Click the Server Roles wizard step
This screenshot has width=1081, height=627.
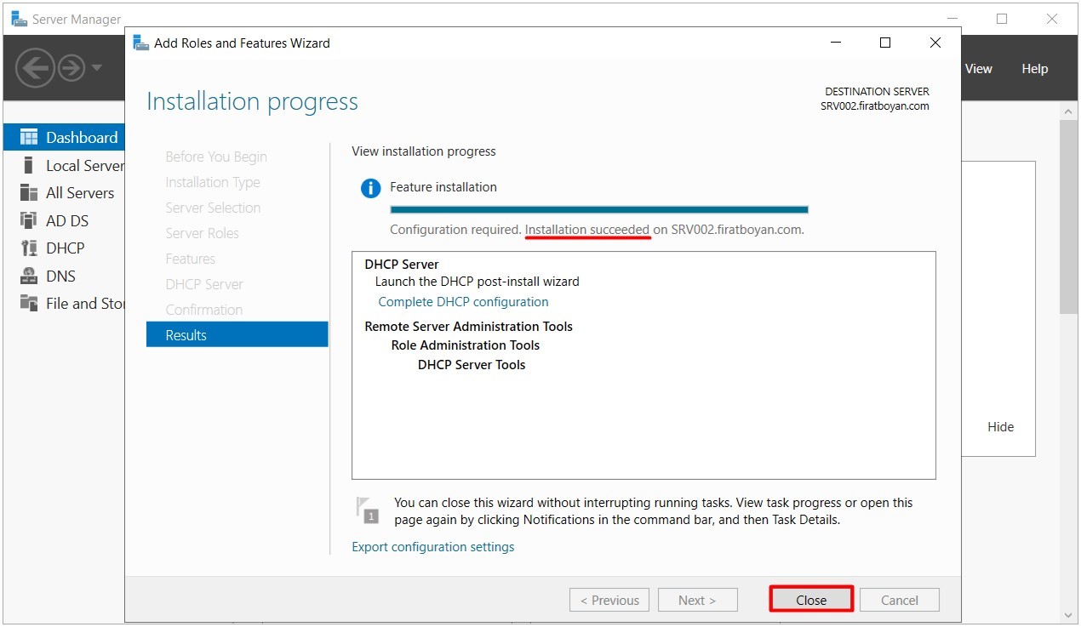click(202, 233)
